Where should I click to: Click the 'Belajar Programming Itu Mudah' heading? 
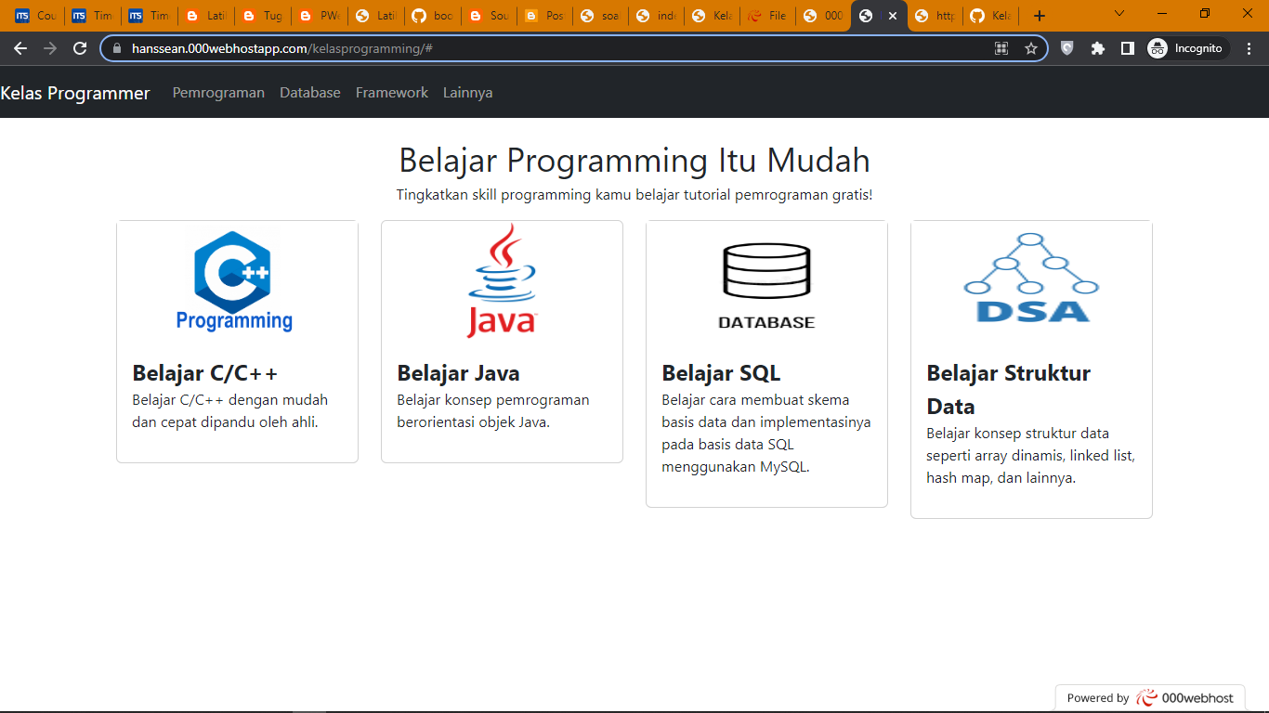click(634, 161)
